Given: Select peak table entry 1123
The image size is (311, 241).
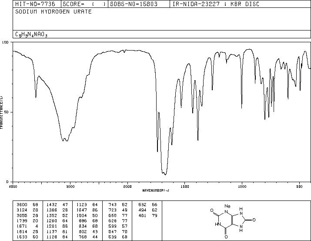Looking at the screenshot, I should pyautogui.click(x=81, y=205).
